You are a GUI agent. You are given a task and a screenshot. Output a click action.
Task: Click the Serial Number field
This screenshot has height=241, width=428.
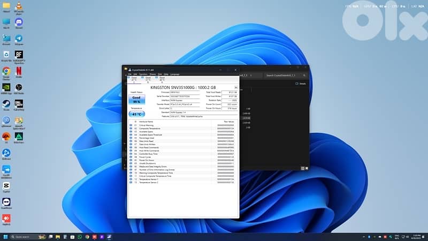185,96
